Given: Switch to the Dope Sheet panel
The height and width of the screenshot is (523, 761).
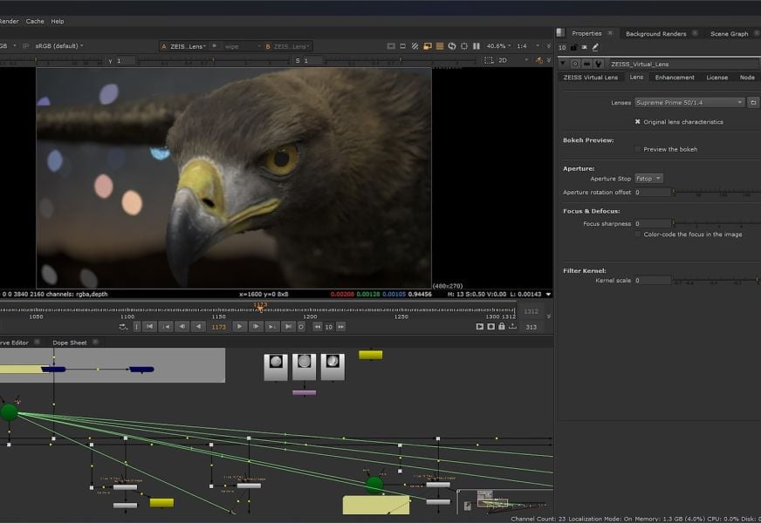Looking at the screenshot, I should [x=70, y=343].
